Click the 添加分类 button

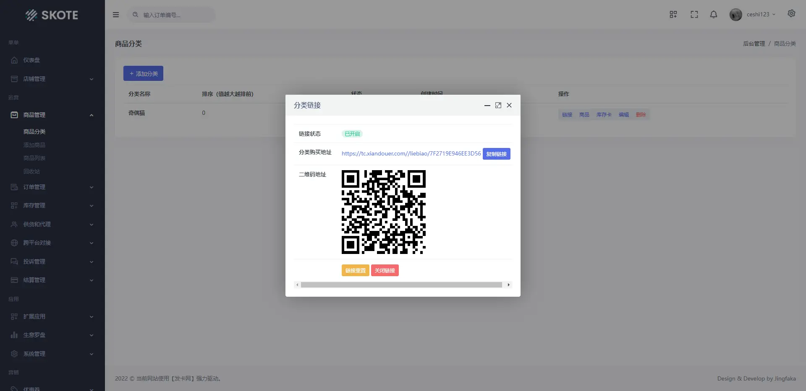(x=143, y=73)
